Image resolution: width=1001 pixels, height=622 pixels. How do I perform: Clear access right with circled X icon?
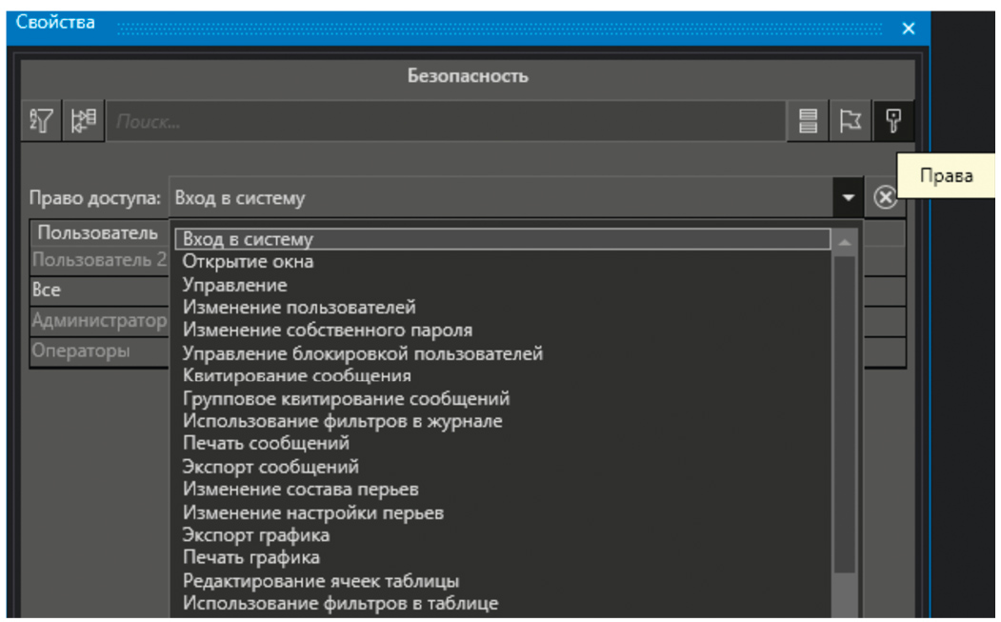[885, 198]
